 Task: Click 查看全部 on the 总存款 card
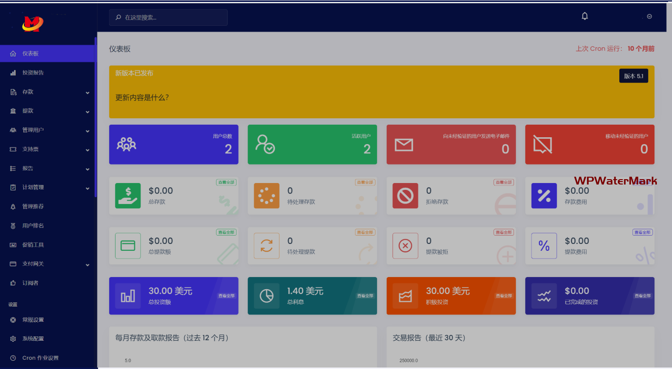(x=226, y=182)
